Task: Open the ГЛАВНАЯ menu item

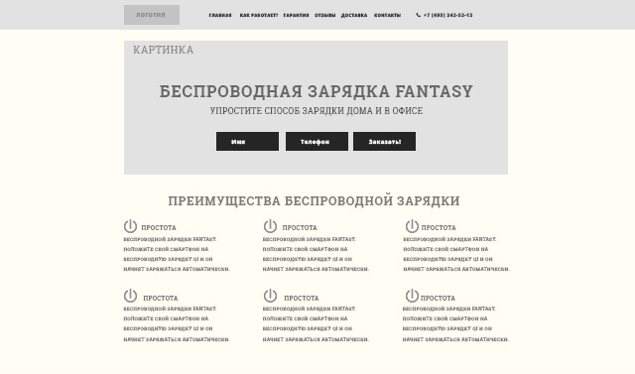Action: tap(220, 16)
